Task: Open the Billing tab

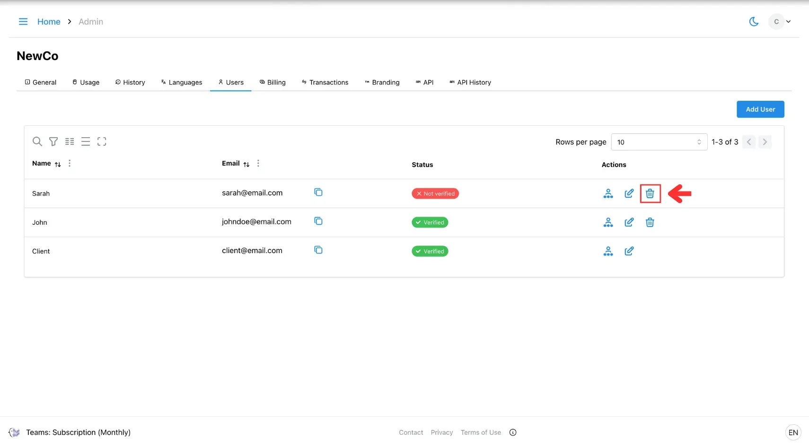Action: (273, 82)
